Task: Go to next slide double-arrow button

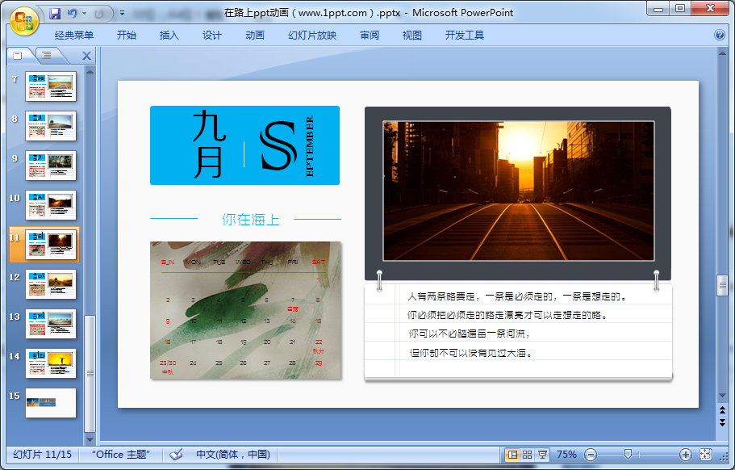Action: click(722, 422)
